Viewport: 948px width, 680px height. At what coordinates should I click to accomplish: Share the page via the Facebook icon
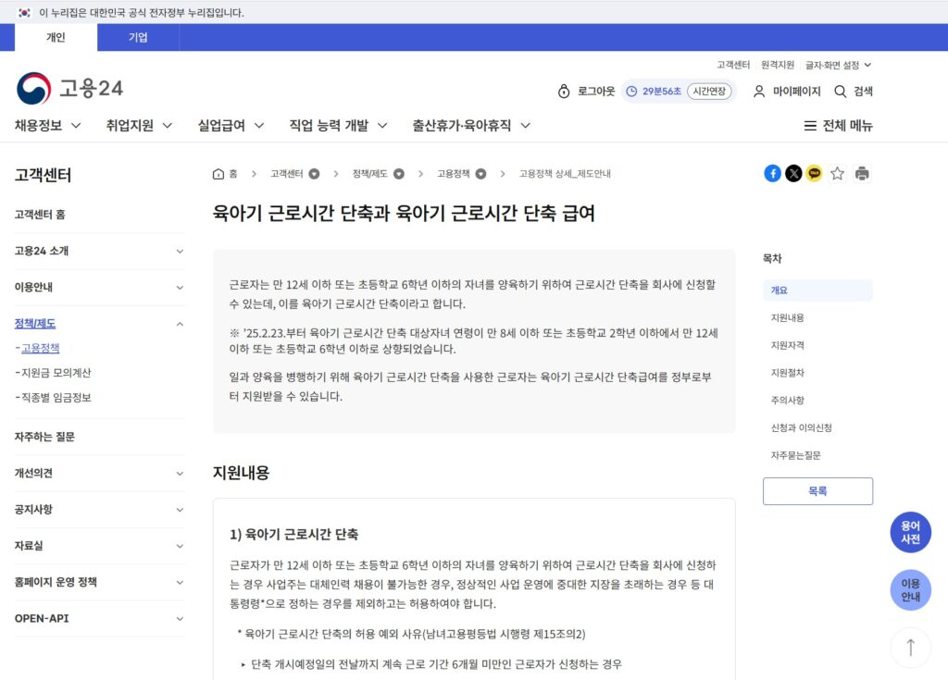tap(772, 173)
